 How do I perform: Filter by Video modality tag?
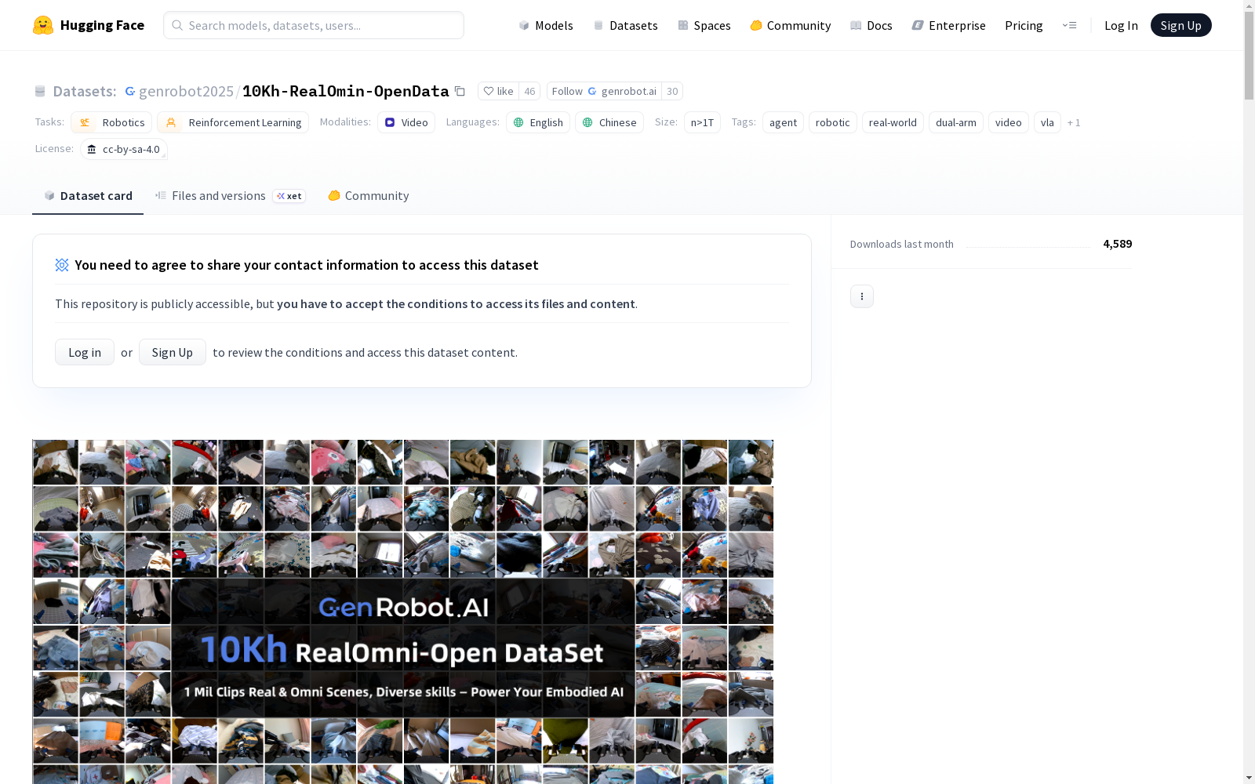point(406,122)
